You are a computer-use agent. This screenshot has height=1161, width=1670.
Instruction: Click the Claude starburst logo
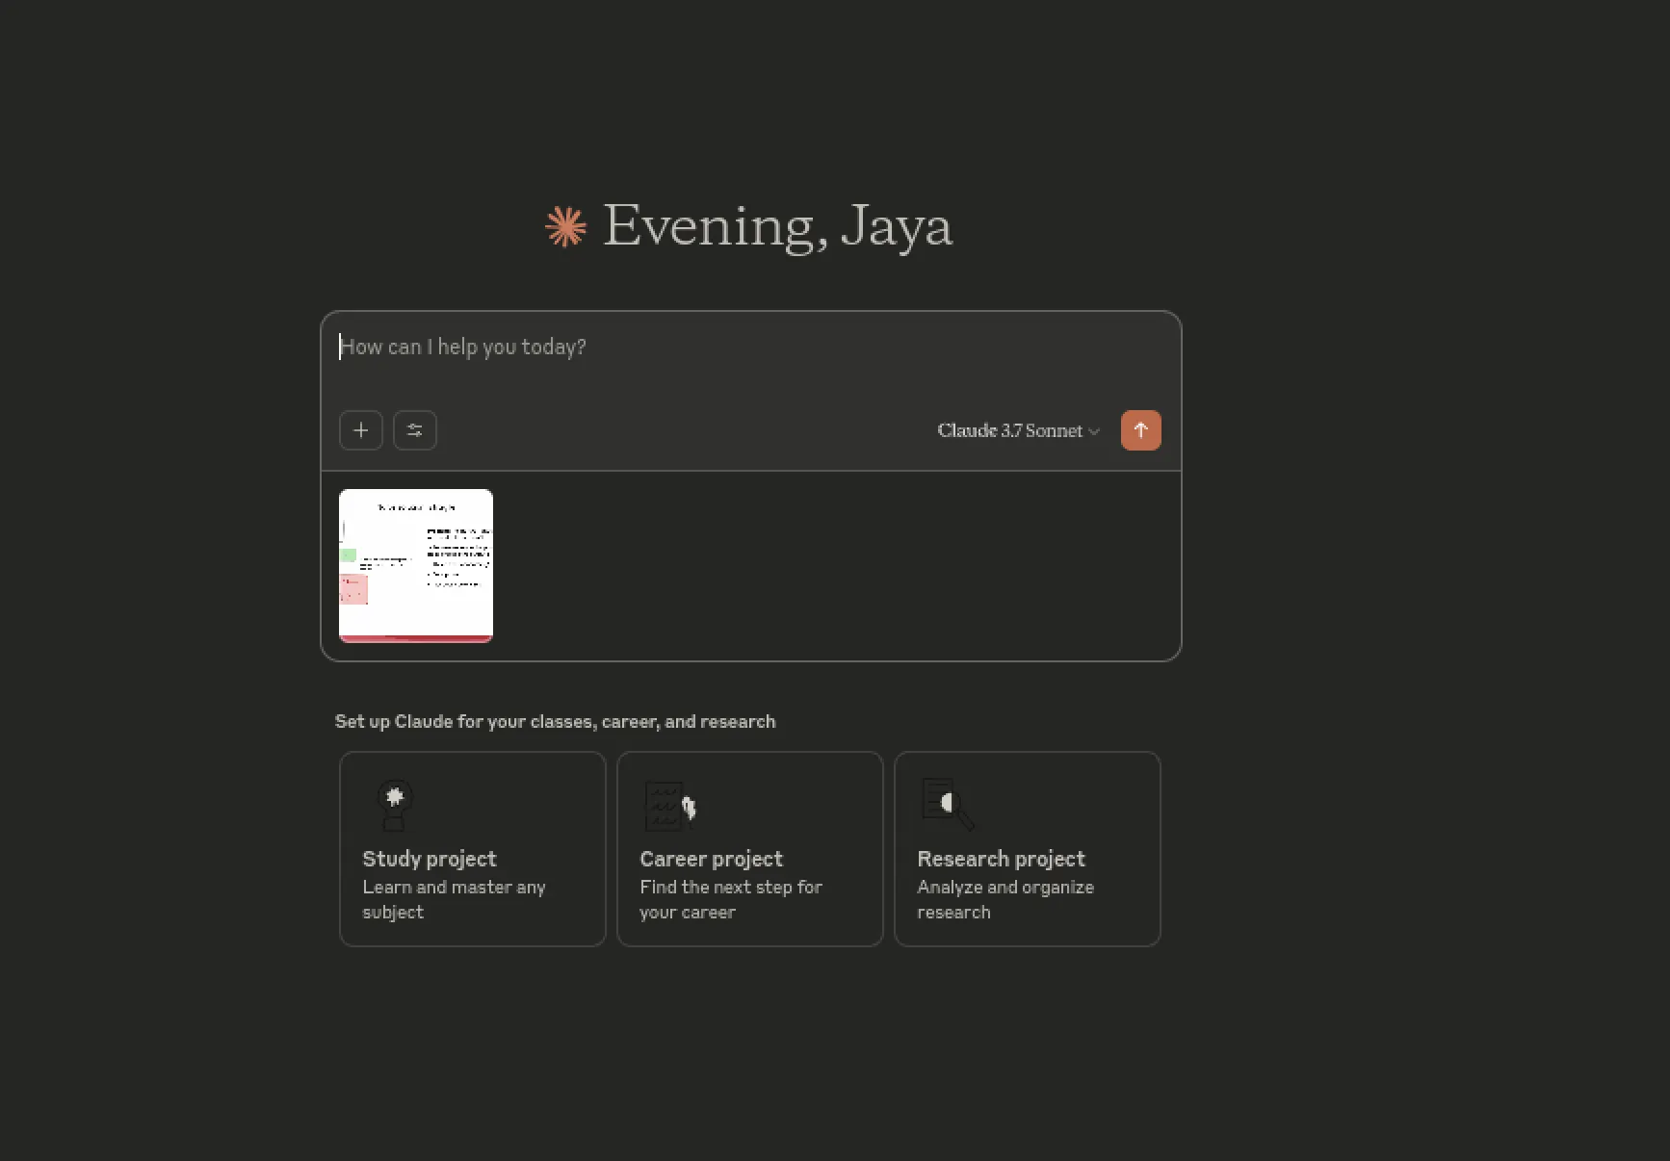566,227
